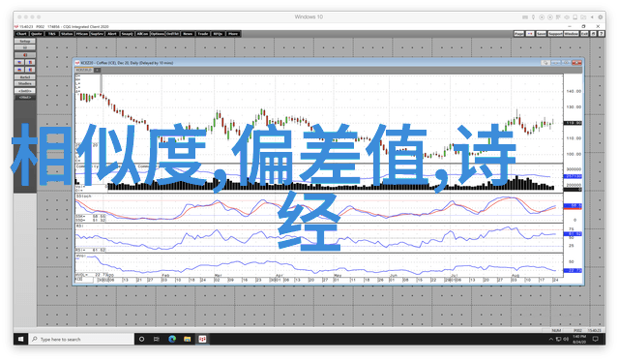
Task: Click the link-window icon in the chart title bar
Action: click(545, 63)
